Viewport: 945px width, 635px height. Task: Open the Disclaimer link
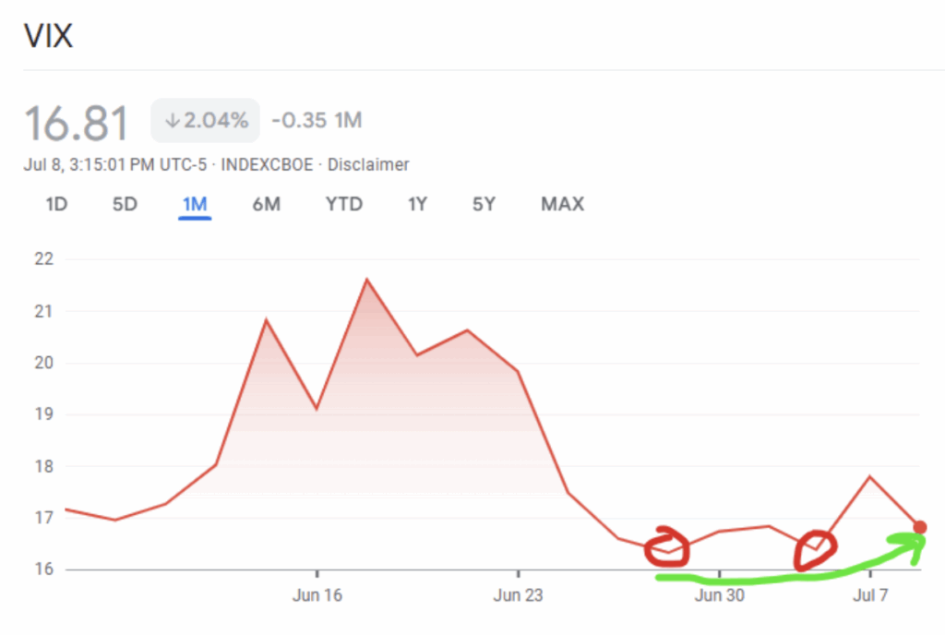click(x=368, y=164)
